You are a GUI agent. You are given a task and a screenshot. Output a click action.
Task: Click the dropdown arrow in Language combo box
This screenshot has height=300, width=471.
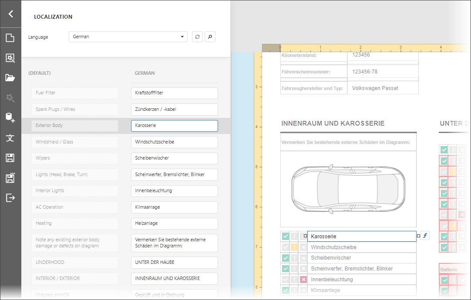click(x=182, y=37)
